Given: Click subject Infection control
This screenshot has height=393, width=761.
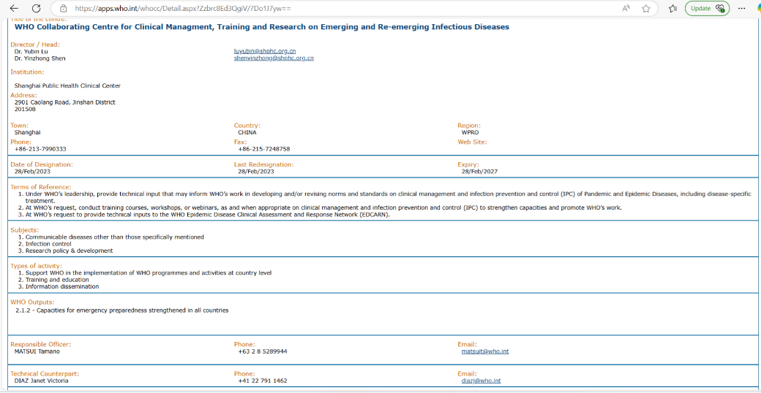Looking at the screenshot, I should click(48, 244).
